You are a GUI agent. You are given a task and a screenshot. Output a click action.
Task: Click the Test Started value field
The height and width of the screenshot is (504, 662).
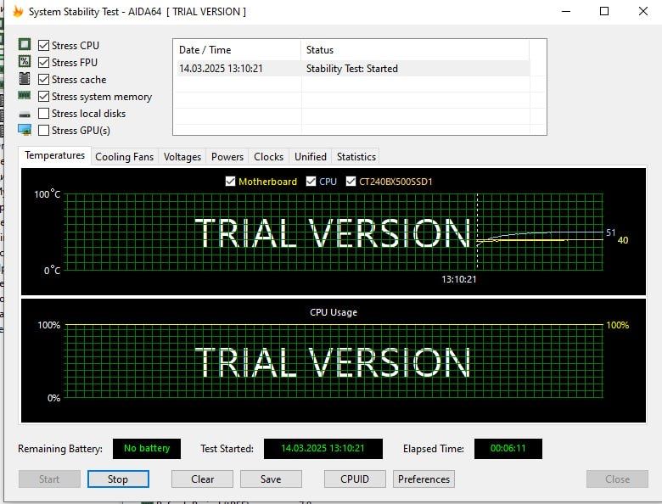(x=323, y=448)
